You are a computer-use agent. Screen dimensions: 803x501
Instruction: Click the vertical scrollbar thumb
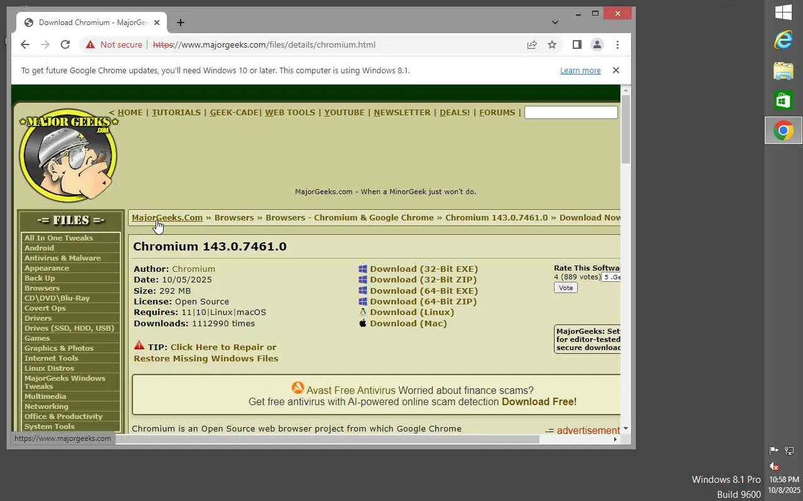pyautogui.click(x=625, y=130)
